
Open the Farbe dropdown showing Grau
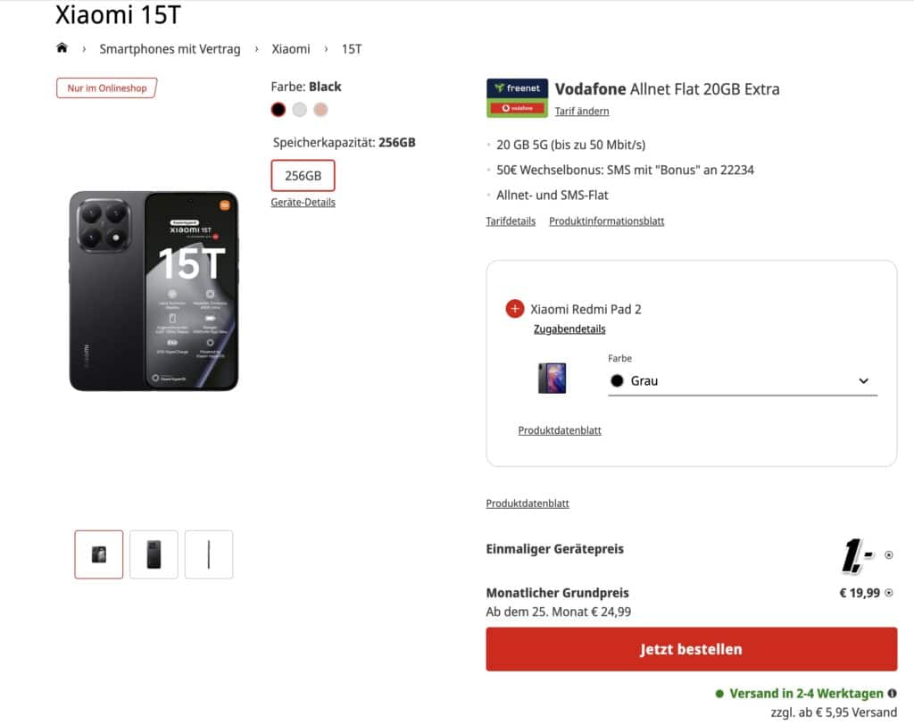tap(742, 380)
